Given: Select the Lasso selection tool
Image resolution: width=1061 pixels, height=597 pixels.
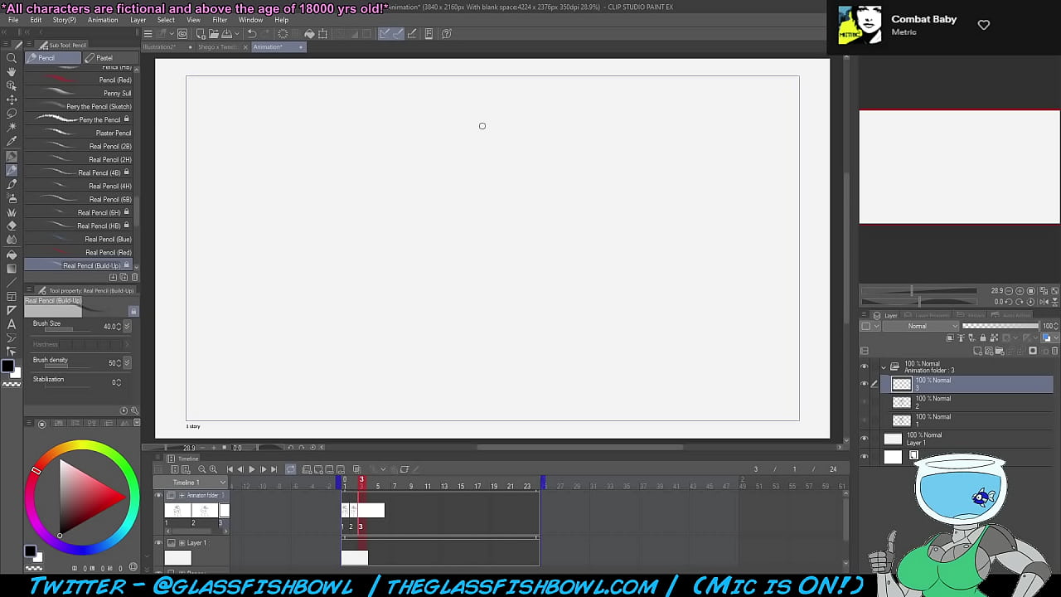Looking at the screenshot, I should (x=12, y=113).
